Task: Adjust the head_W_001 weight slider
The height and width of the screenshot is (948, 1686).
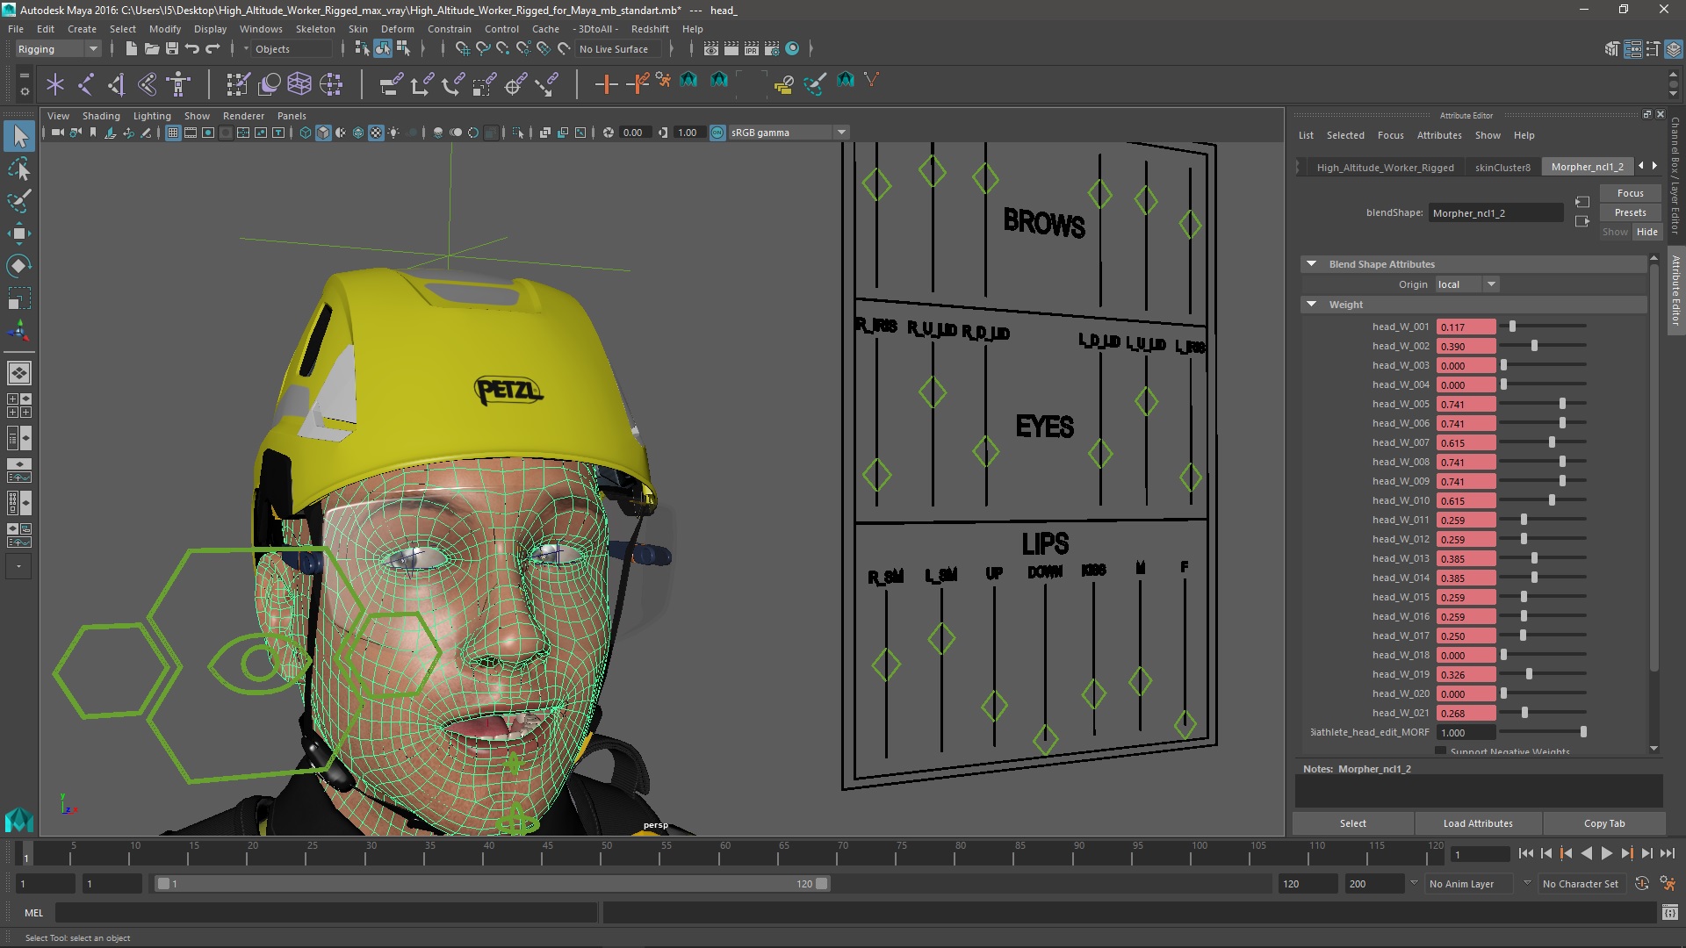Action: tap(1512, 327)
